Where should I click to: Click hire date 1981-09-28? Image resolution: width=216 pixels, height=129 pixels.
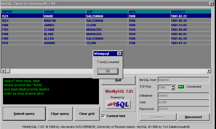[x=191, y=21]
